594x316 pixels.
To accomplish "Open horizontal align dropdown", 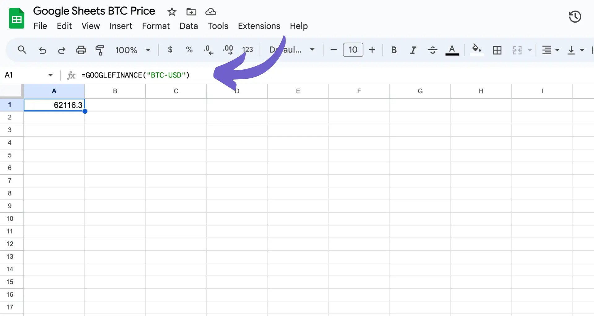I will 550,50.
